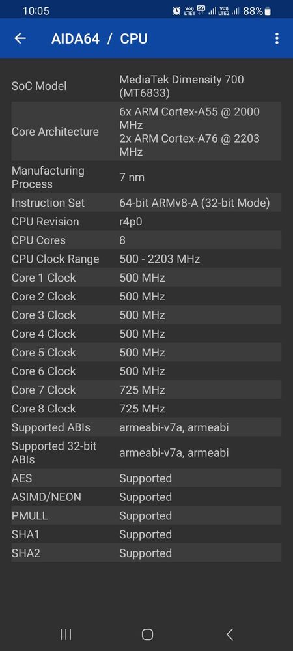Select the CPU Clock Range row
The height and width of the screenshot is (651, 293).
pyautogui.click(x=146, y=259)
